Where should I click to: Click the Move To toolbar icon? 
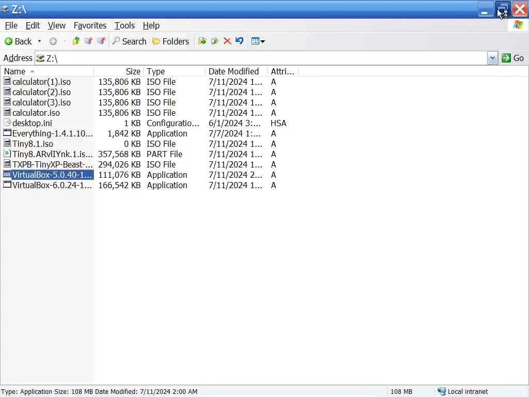point(203,41)
